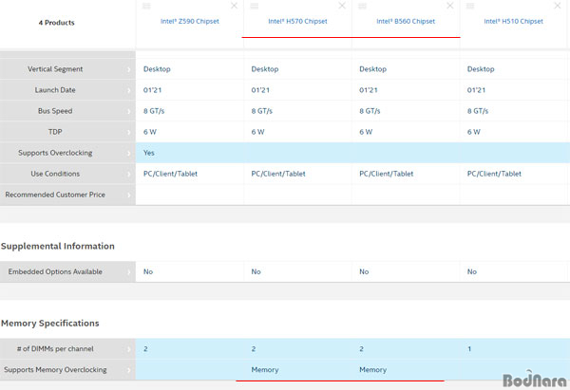Remove Intel Z590 Chipset column with X icon
This screenshot has height=390, width=570.
pyautogui.click(x=234, y=6)
